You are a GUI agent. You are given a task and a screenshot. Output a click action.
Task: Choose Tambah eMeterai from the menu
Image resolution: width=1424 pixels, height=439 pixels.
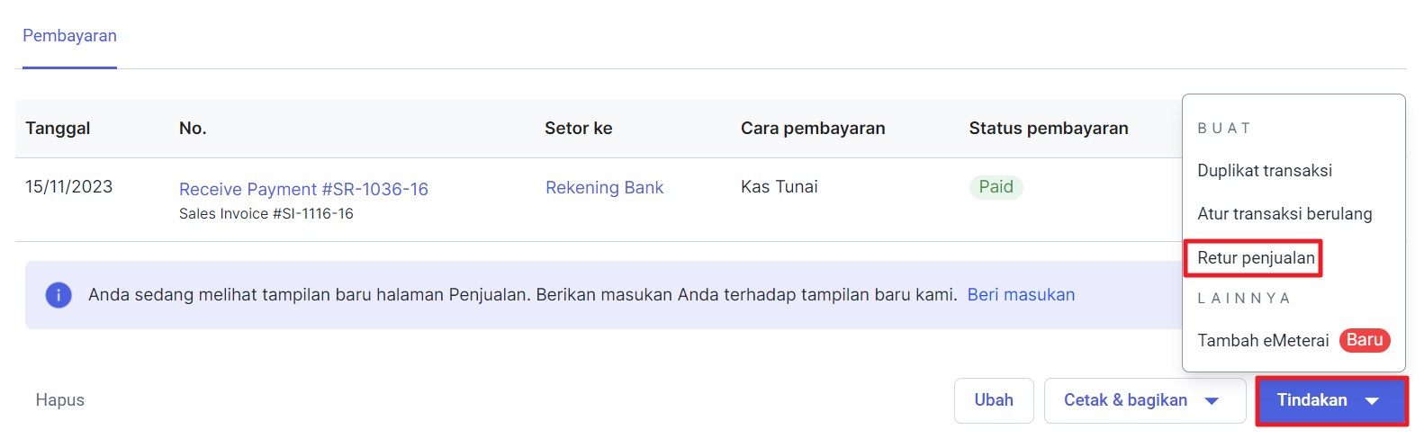point(1263,341)
